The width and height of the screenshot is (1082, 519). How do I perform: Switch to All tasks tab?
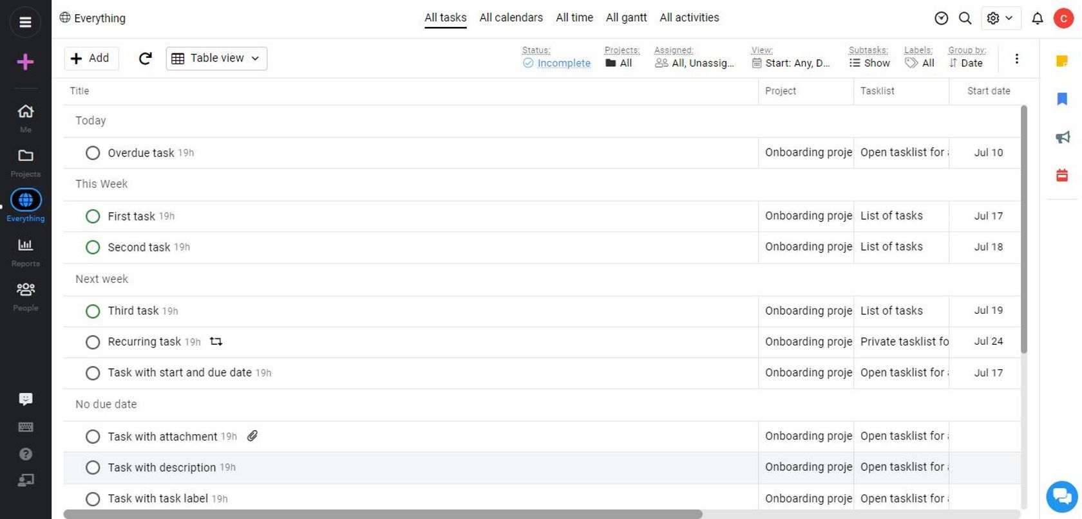pyautogui.click(x=446, y=18)
